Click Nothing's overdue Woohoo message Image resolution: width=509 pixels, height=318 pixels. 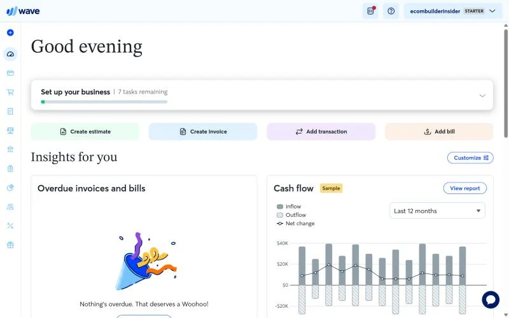[144, 304]
